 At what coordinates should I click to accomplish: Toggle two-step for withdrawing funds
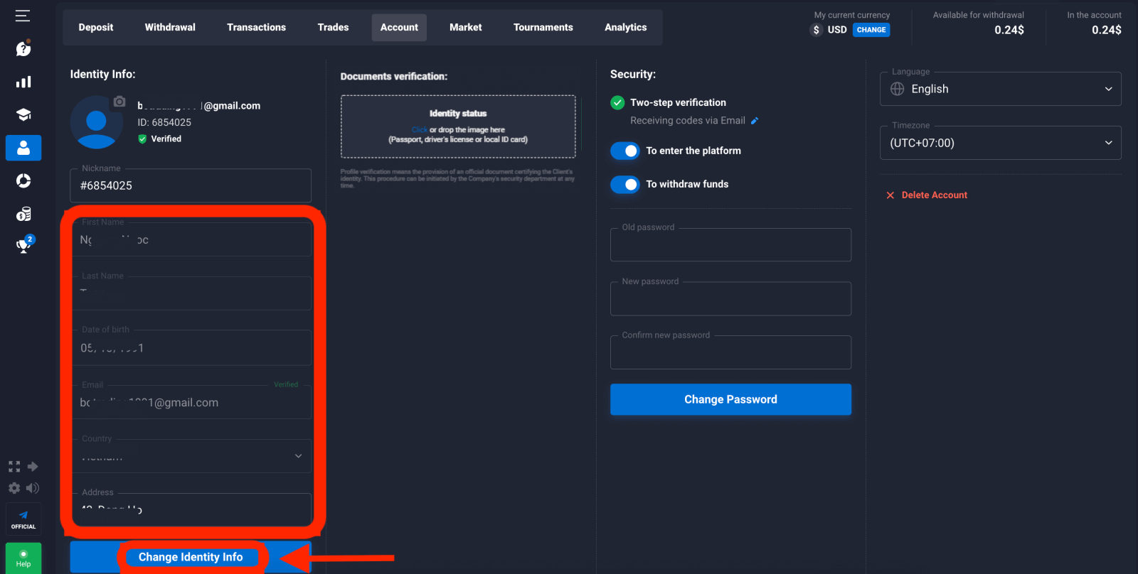(625, 184)
